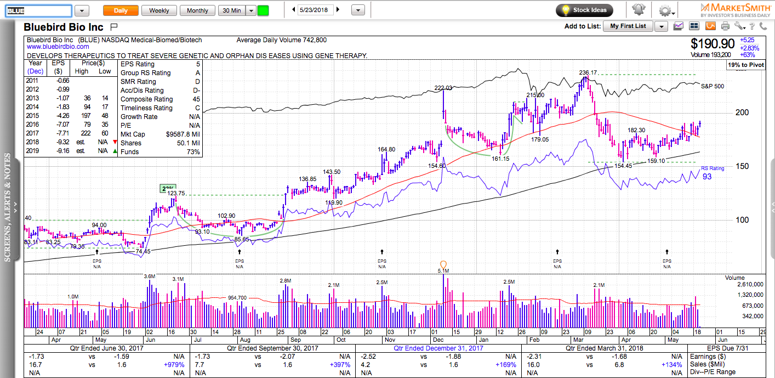Open dropdown next to the date field
Viewport: 775px width, 378px height.
(x=358, y=10)
